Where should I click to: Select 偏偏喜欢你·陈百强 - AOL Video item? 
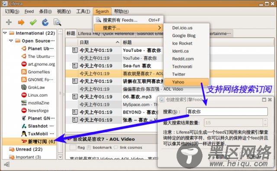153,89
